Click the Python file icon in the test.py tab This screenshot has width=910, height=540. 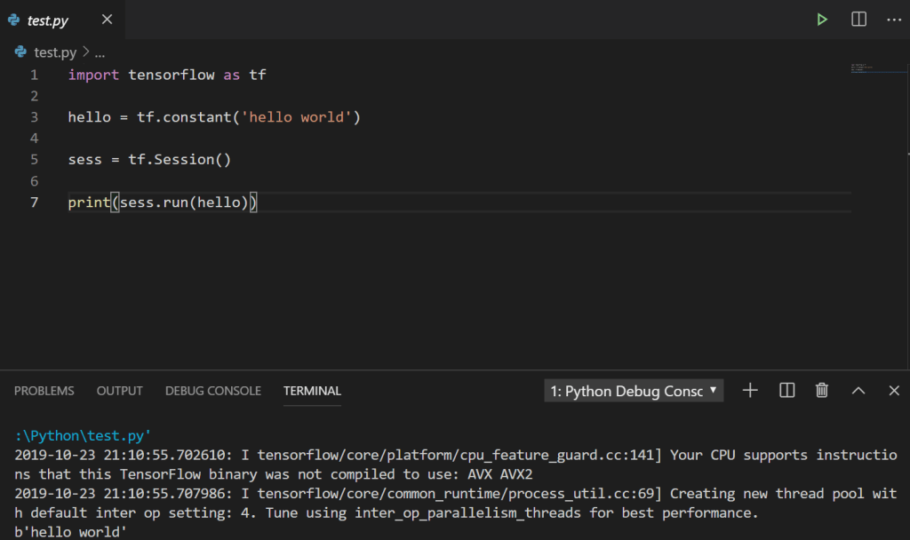point(14,20)
